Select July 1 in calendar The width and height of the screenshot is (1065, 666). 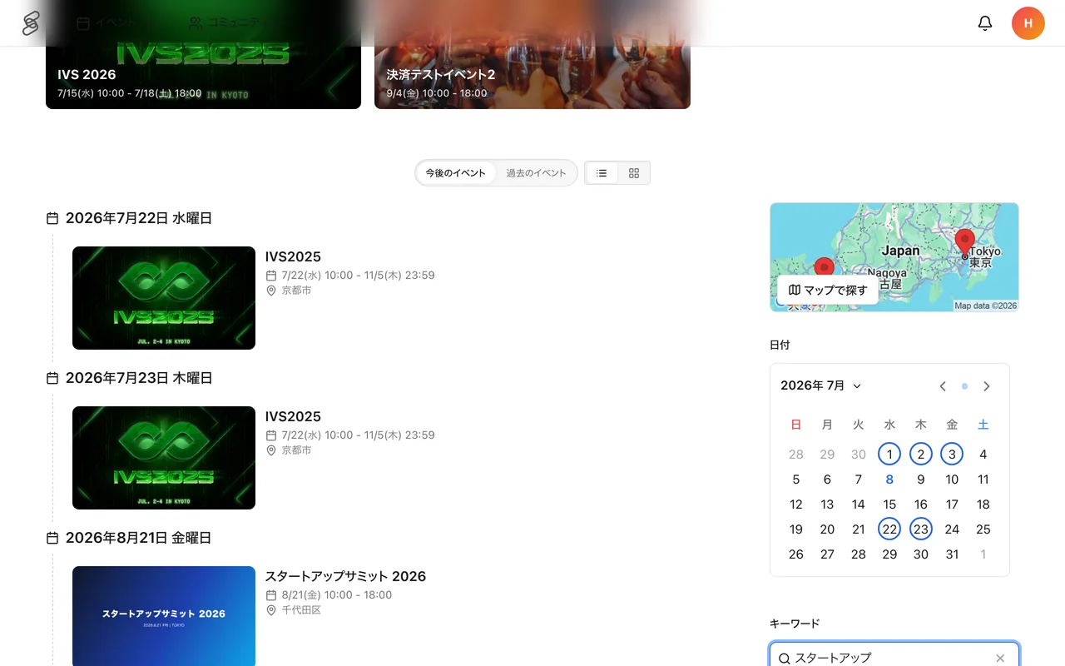pyautogui.click(x=889, y=455)
